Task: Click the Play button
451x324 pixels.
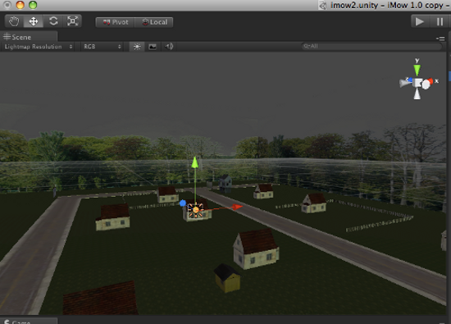Action: [420, 21]
